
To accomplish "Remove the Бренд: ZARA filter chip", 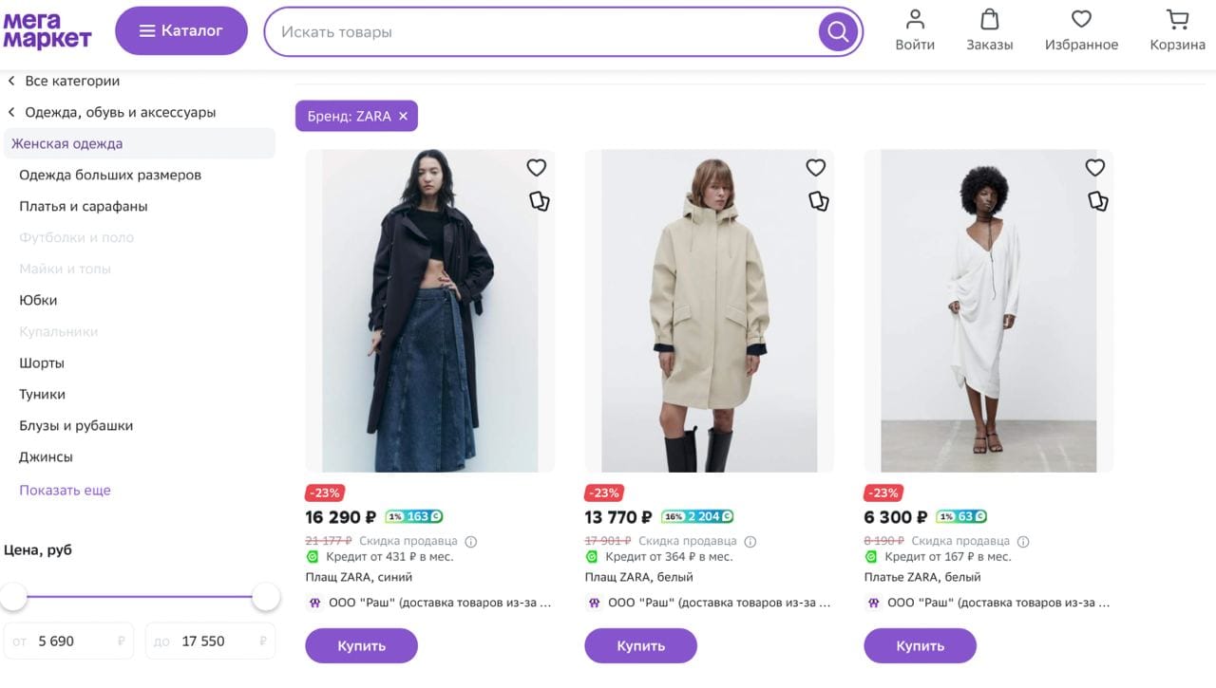I will click(402, 115).
